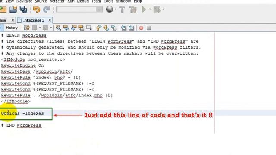Open the Refactor menu
This screenshot has width=276, height=155.
tap(57, 1)
